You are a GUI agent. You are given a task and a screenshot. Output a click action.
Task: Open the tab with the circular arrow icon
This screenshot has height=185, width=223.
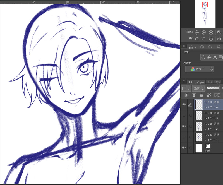point(202,47)
